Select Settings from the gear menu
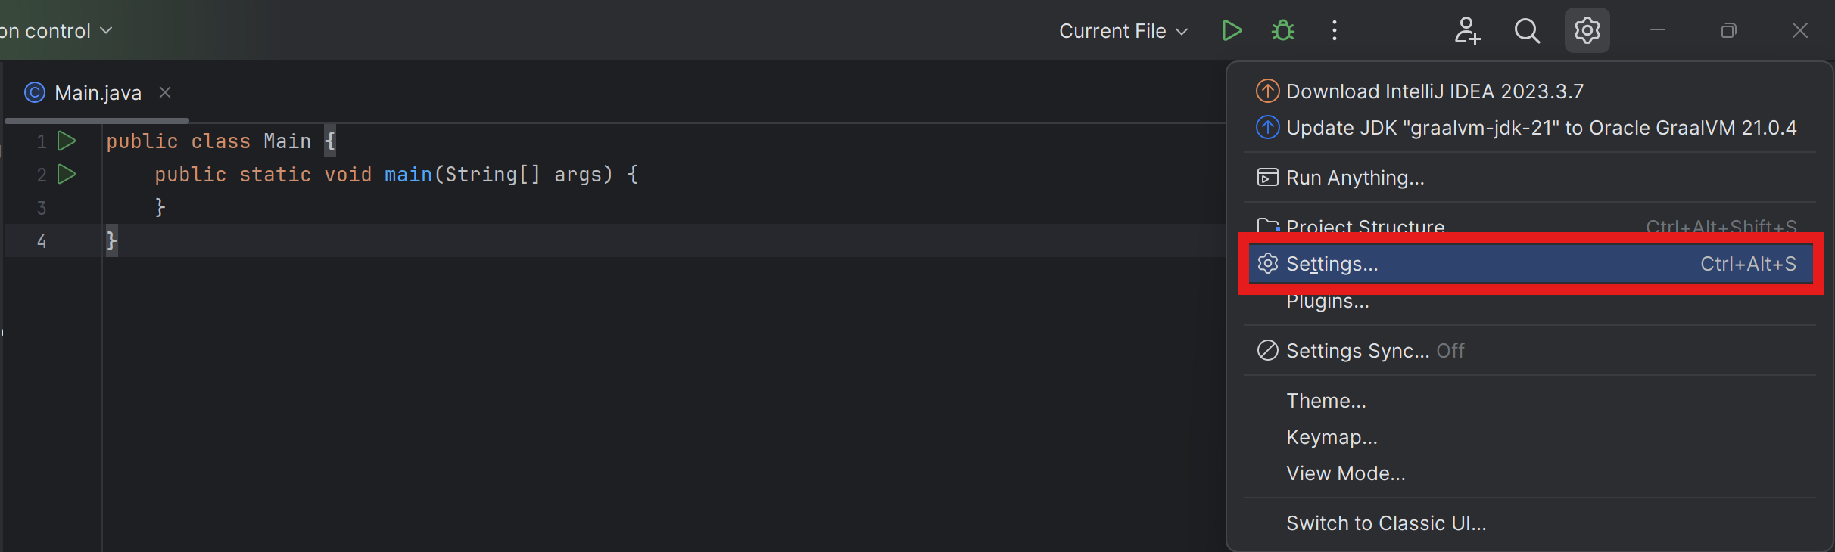 (1332, 264)
